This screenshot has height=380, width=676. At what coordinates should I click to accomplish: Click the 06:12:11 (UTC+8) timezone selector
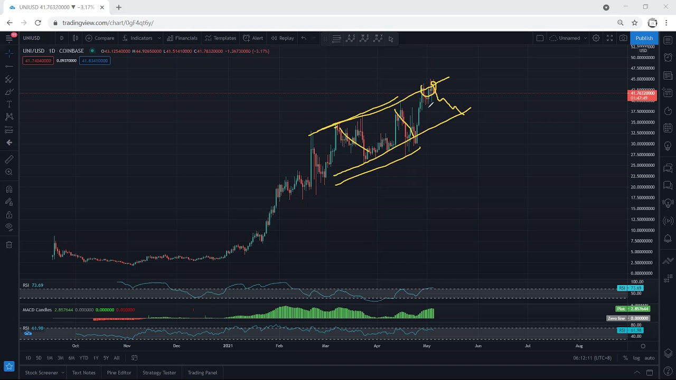(x=593, y=358)
